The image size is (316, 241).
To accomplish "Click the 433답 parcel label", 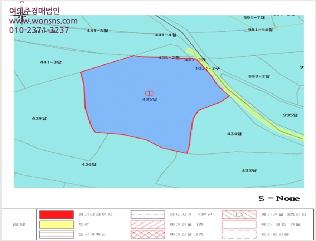I will point(249,170).
